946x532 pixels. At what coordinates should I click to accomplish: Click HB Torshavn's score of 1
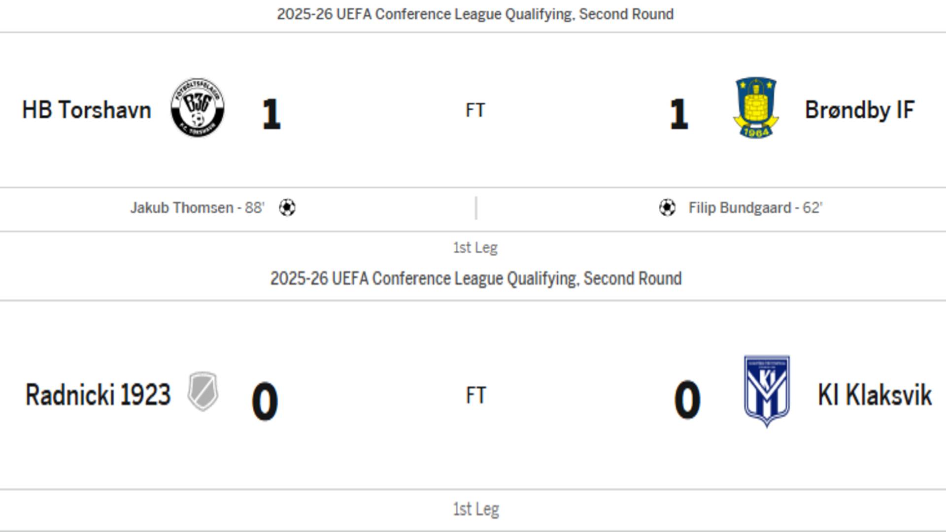(x=271, y=114)
